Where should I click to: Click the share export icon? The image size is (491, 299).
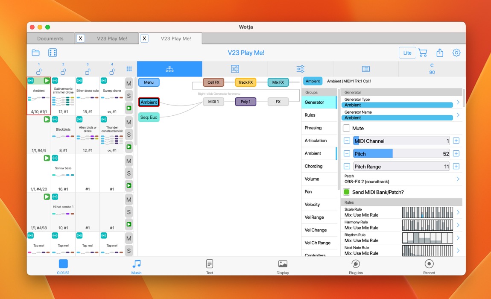440,53
